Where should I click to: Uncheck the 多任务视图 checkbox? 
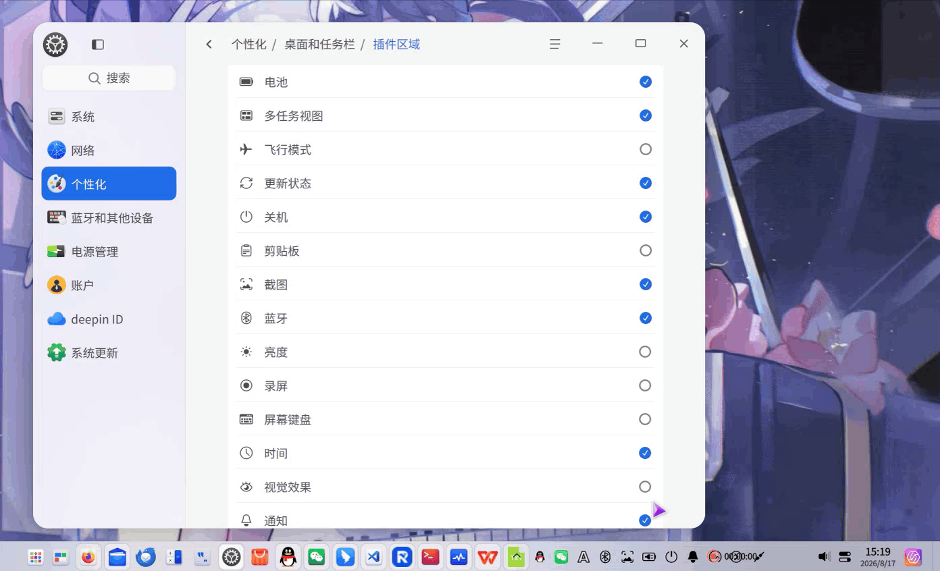click(x=646, y=115)
